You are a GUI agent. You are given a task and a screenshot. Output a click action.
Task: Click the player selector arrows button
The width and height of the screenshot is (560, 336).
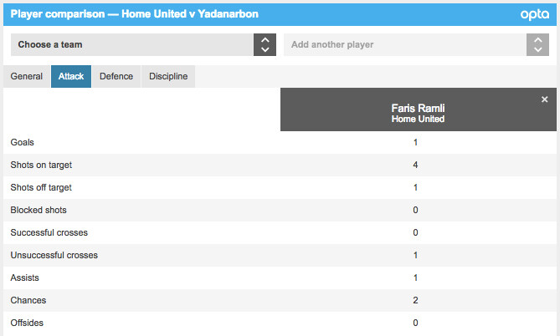[537, 44]
